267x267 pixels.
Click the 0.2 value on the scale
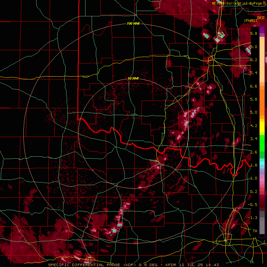[x=254, y=192]
